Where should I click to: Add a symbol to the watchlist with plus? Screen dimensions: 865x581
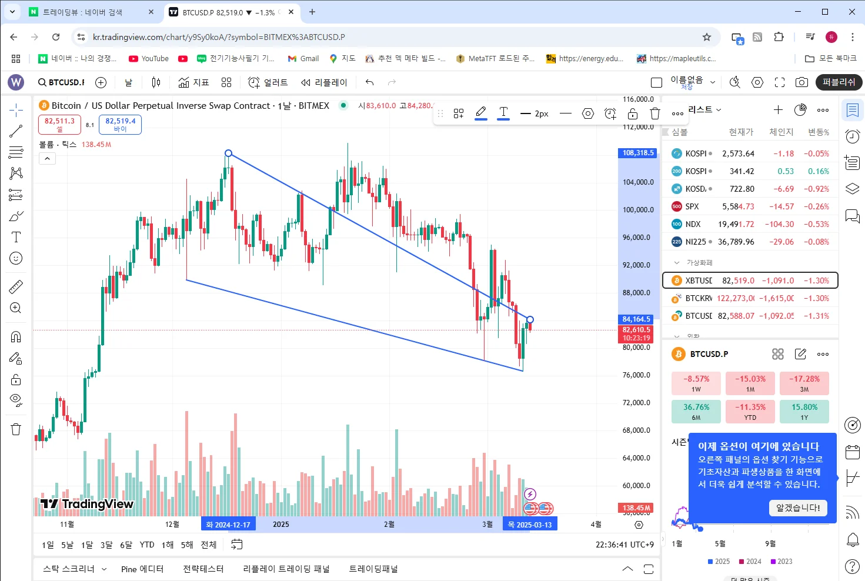point(778,109)
